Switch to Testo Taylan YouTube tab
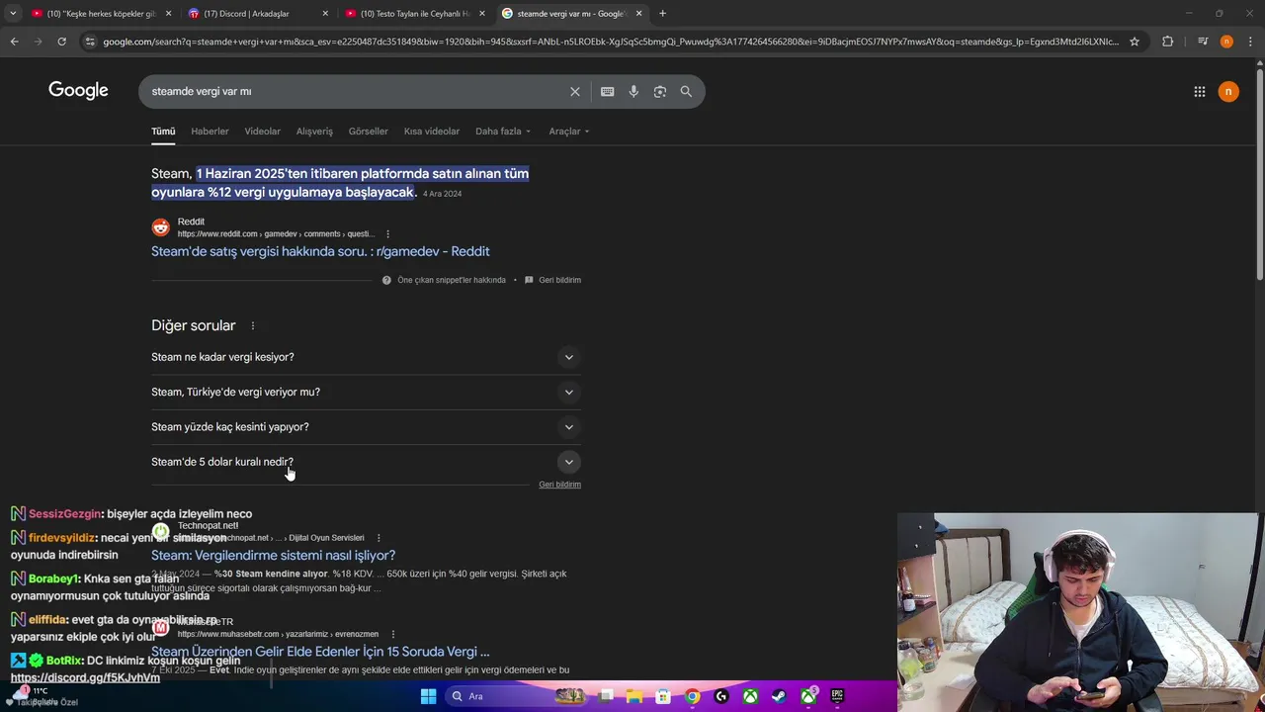This screenshot has height=712, width=1265. [x=415, y=13]
